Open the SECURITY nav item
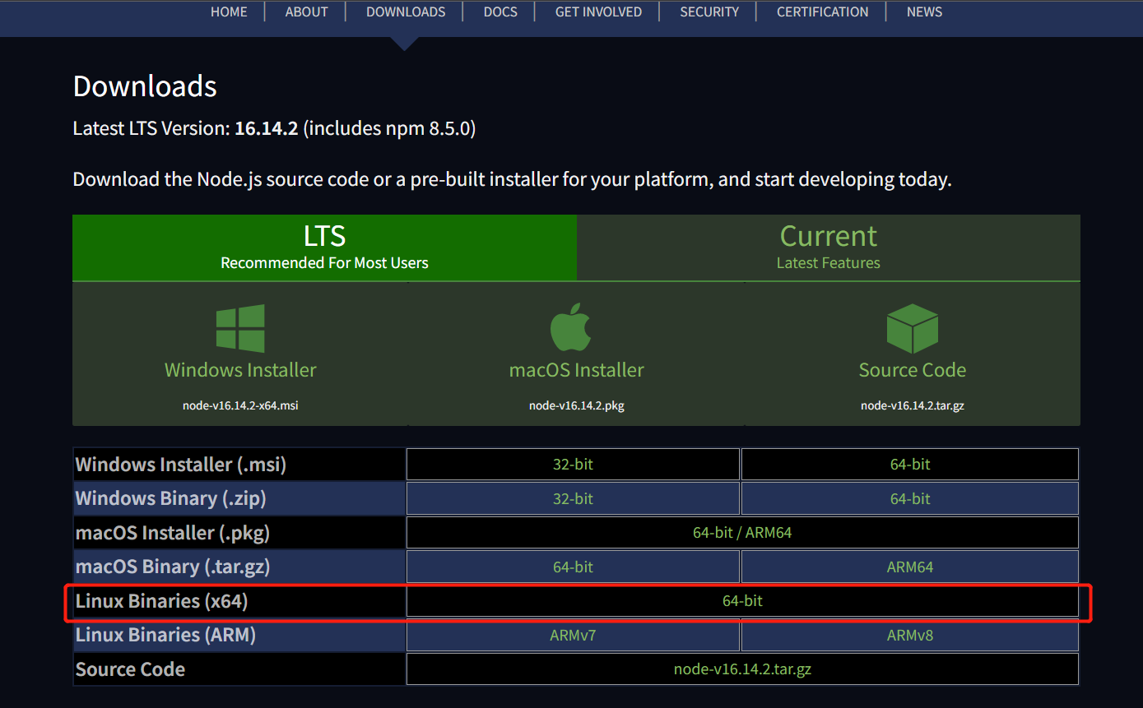The width and height of the screenshot is (1143, 708). coord(709,12)
